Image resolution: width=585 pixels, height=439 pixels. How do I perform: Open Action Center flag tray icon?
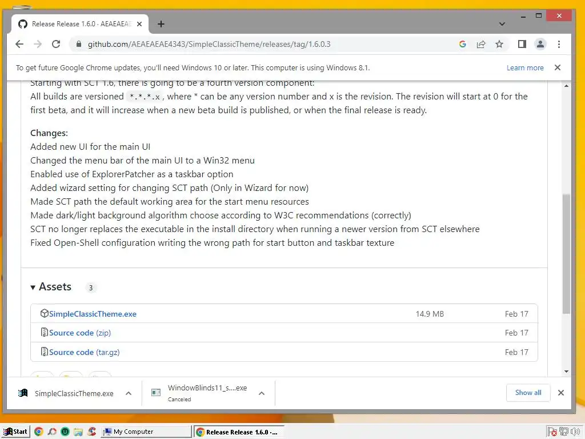pyautogui.click(x=552, y=432)
